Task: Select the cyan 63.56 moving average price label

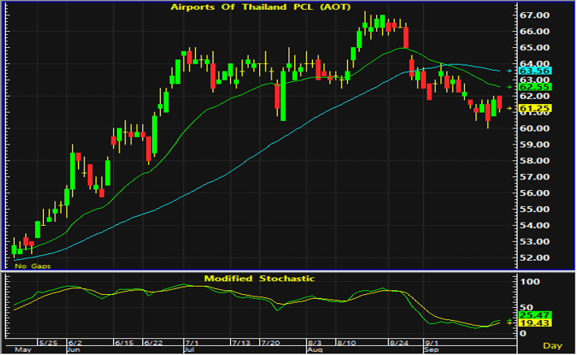Action: pyautogui.click(x=535, y=71)
